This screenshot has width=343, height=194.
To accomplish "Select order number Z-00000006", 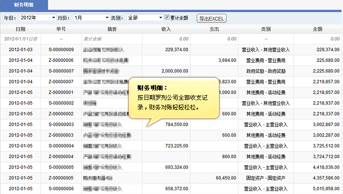I will [61, 60].
